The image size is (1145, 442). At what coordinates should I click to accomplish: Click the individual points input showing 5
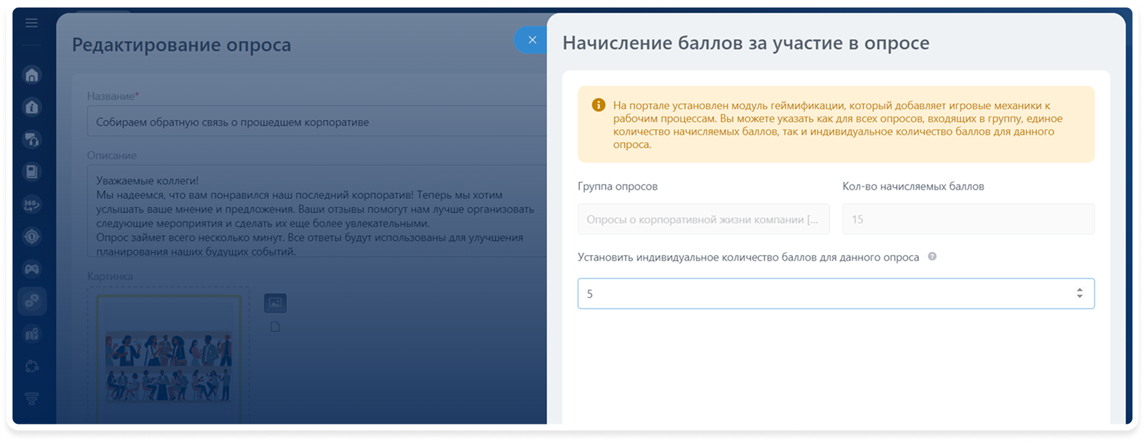pos(836,293)
